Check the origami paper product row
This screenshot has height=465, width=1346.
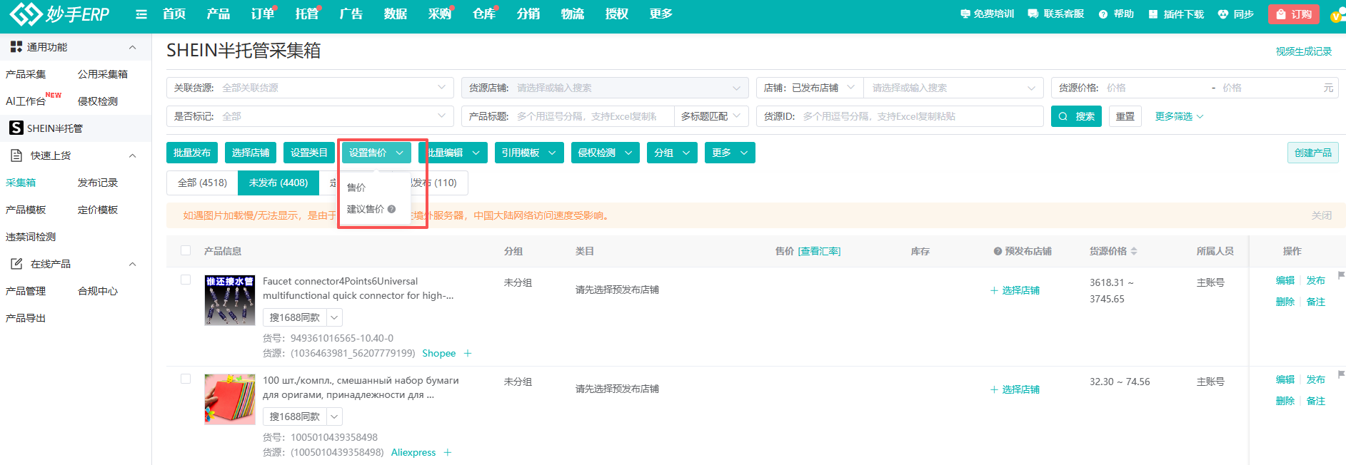186,379
